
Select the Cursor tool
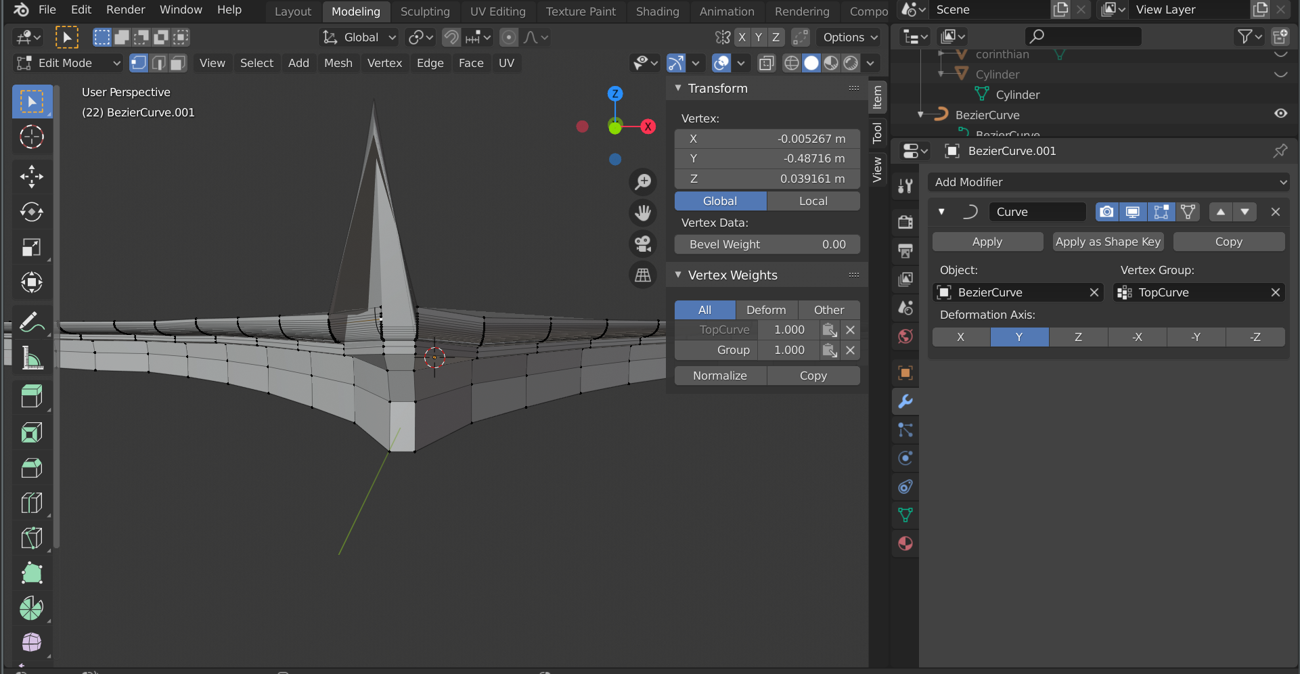(32, 137)
